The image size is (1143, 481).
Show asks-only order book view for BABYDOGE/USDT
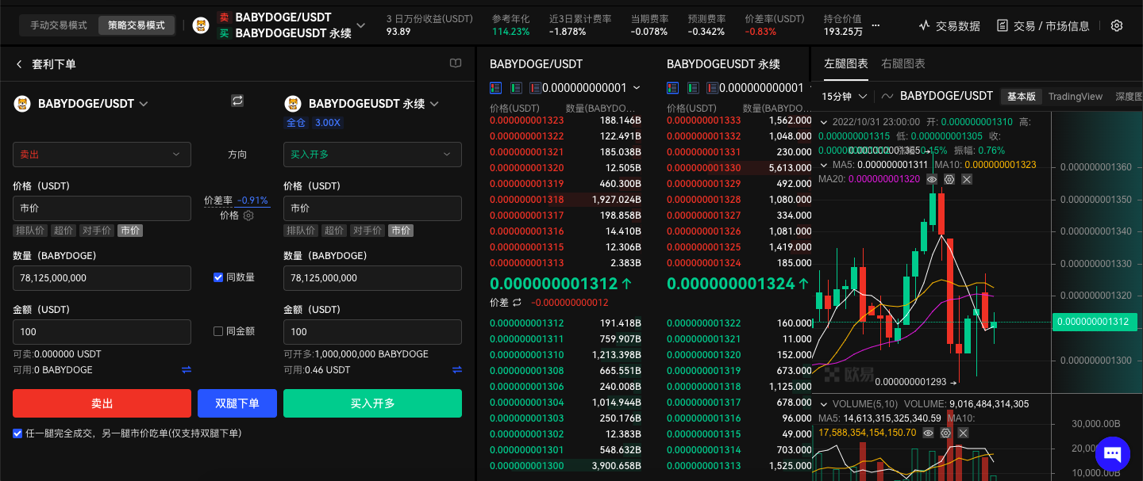536,87
